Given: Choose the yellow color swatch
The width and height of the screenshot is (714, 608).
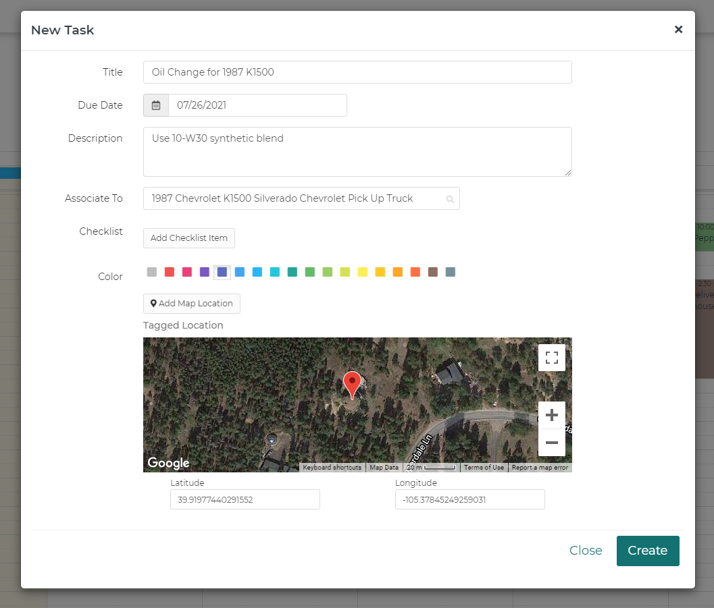Looking at the screenshot, I should [x=363, y=272].
